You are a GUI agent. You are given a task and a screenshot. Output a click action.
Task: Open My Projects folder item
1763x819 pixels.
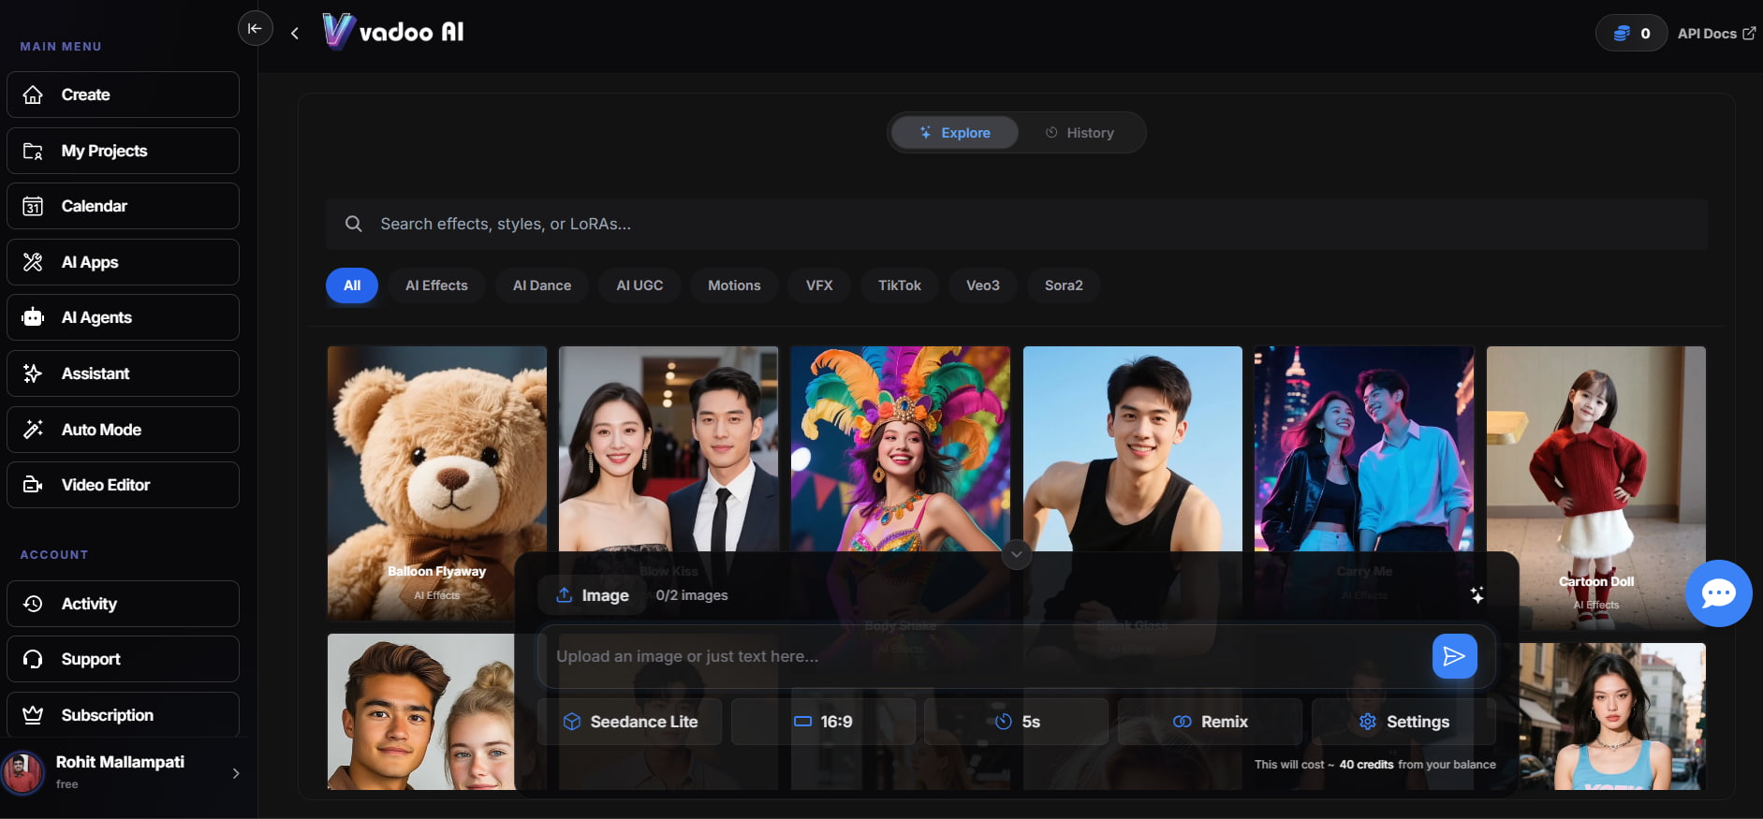(x=123, y=151)
